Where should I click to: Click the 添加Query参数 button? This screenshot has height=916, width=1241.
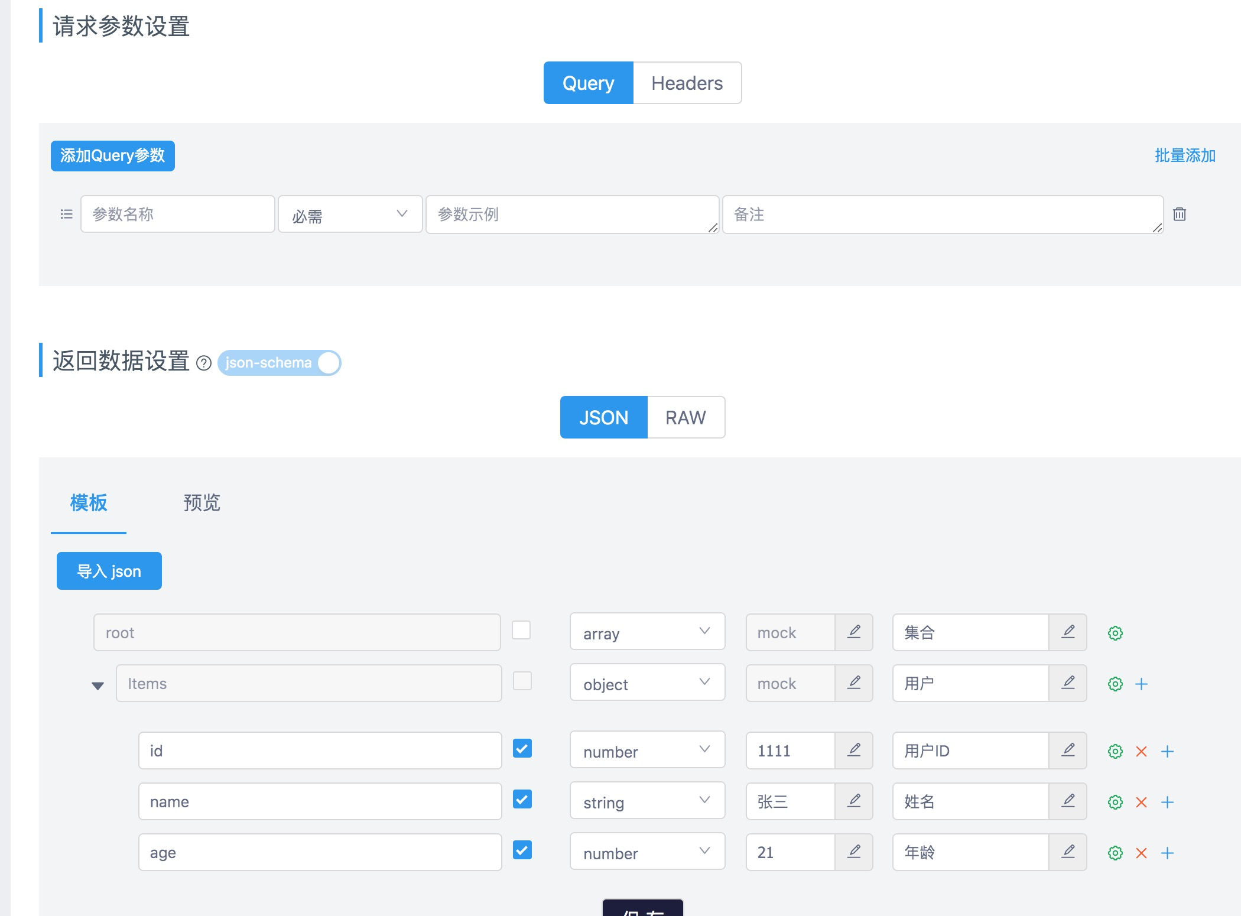(x=112, y=155)
